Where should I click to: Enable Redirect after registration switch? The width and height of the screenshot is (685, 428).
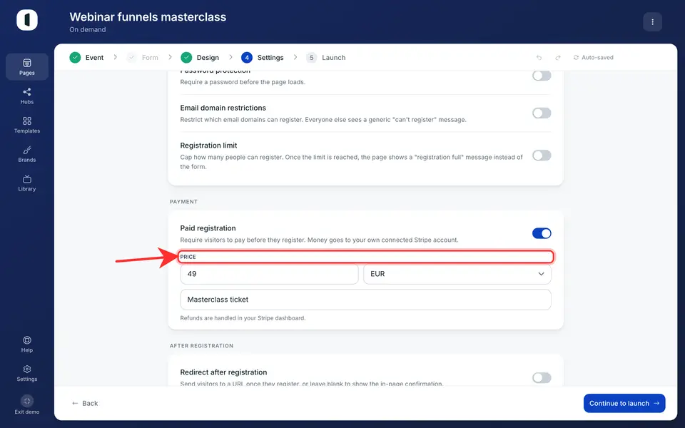point(542,378)
